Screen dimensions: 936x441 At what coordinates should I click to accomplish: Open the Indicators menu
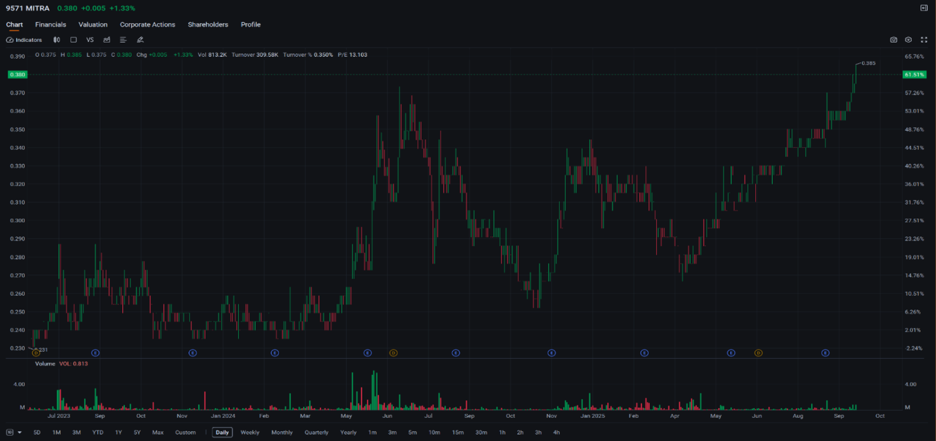[24, 40]
